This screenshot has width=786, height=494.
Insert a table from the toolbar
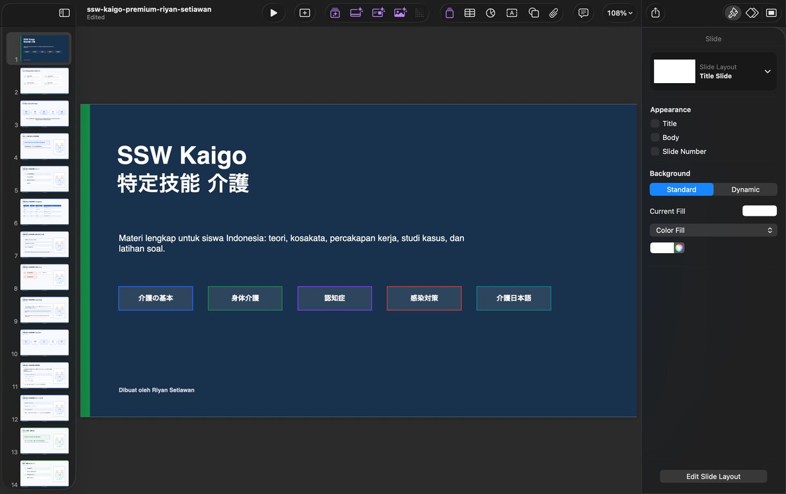point(470,13)
